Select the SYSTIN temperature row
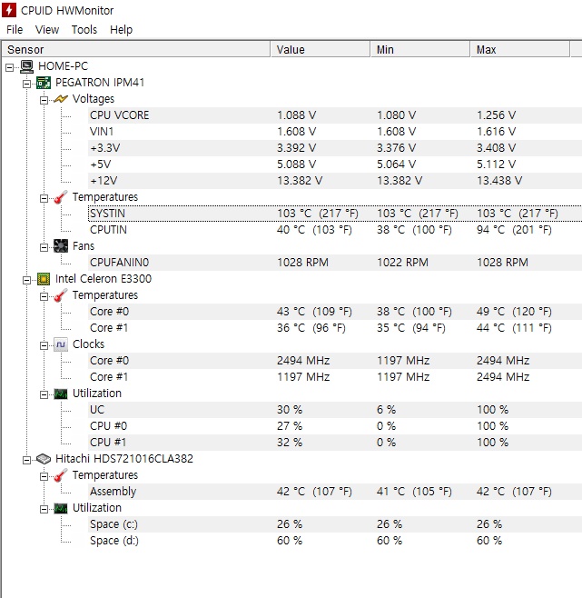 coord(335,214)
